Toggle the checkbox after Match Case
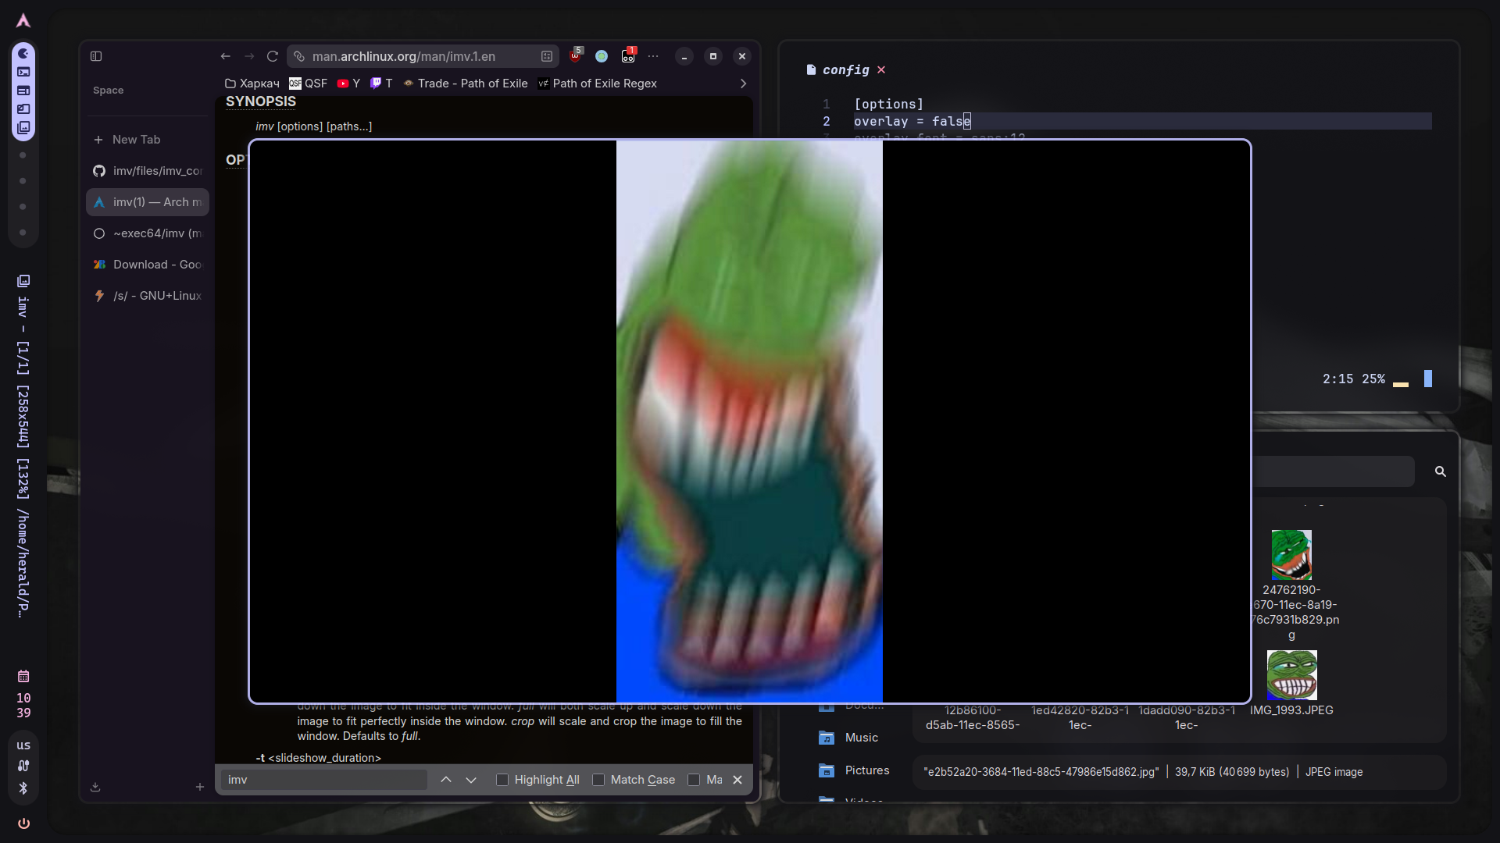Image resolution: width=1500 pixels, height=843 pixels. [x=694, y=780]
